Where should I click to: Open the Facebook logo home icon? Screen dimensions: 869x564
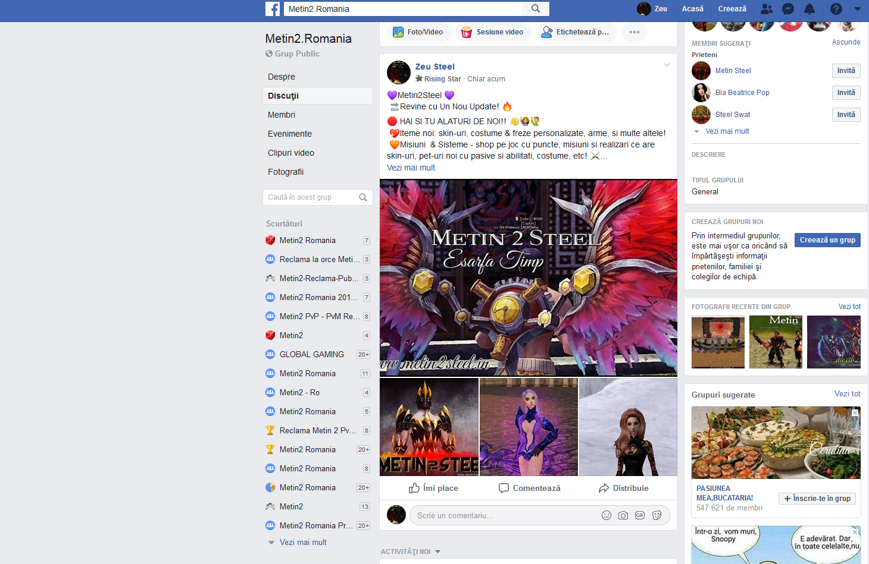(x=273, y=9)
